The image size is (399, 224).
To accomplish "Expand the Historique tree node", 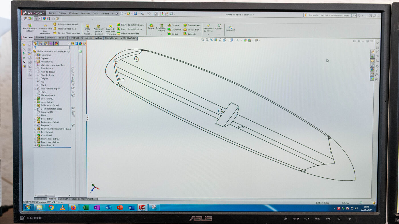I will coord(35,55).
